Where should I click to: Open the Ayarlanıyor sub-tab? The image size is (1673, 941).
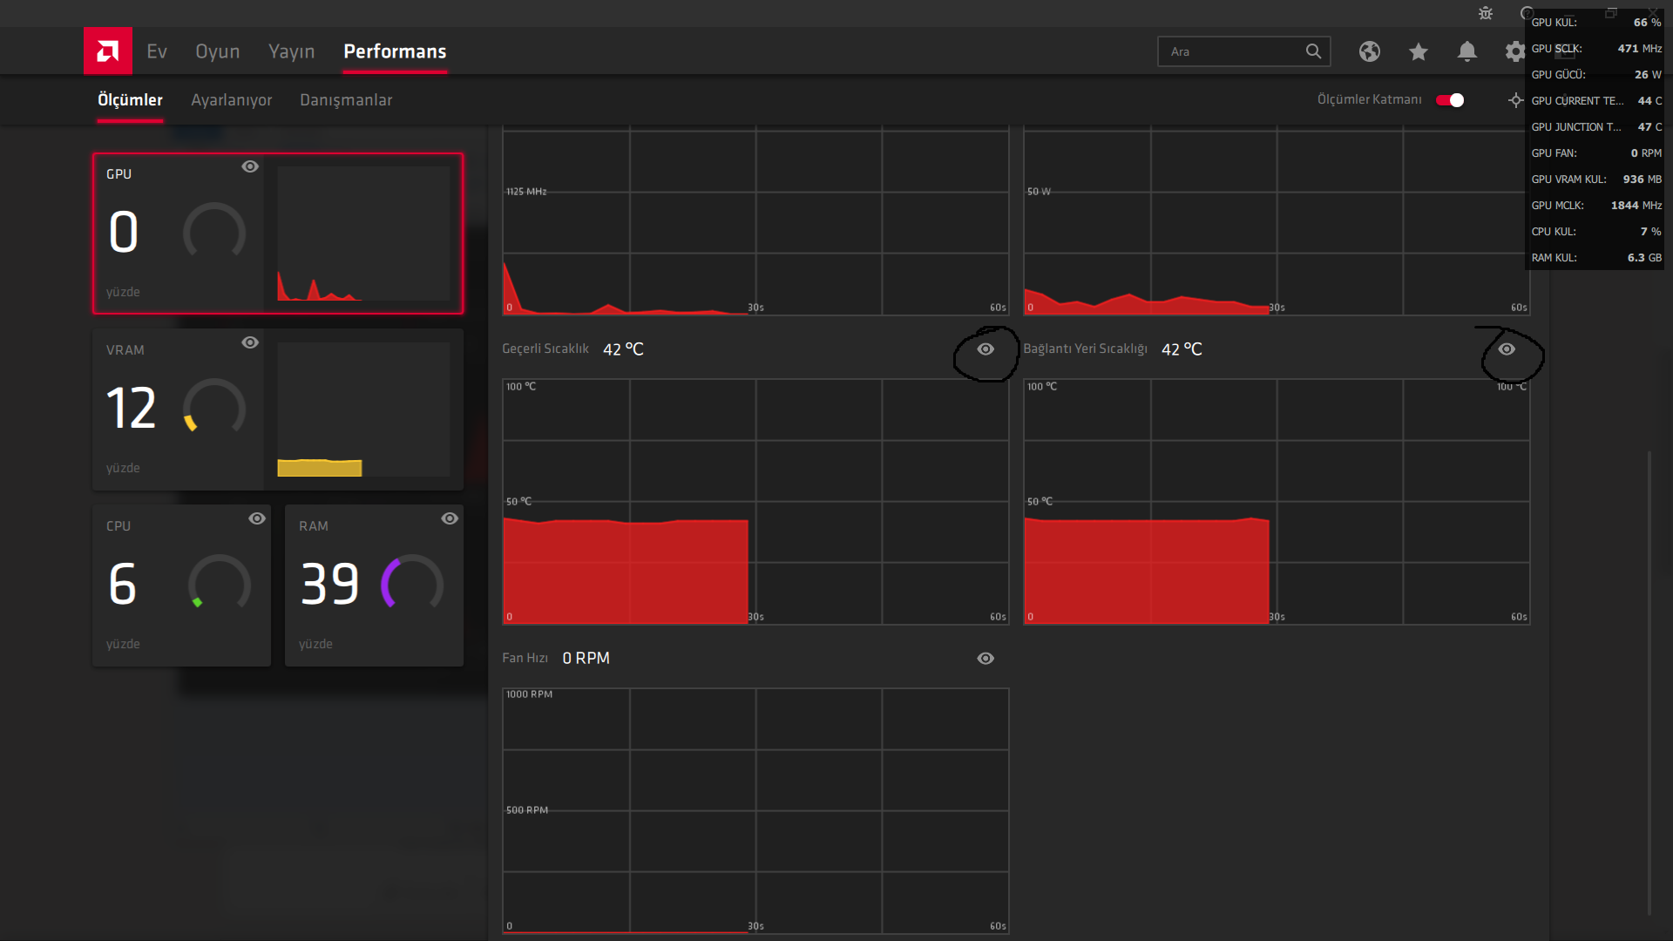click(x=232, y=100)
